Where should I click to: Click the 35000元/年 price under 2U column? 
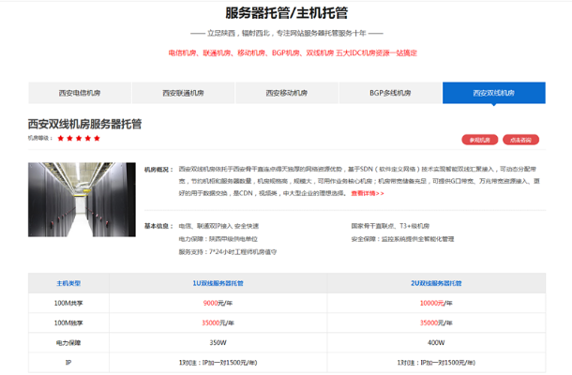pos(436,322)
